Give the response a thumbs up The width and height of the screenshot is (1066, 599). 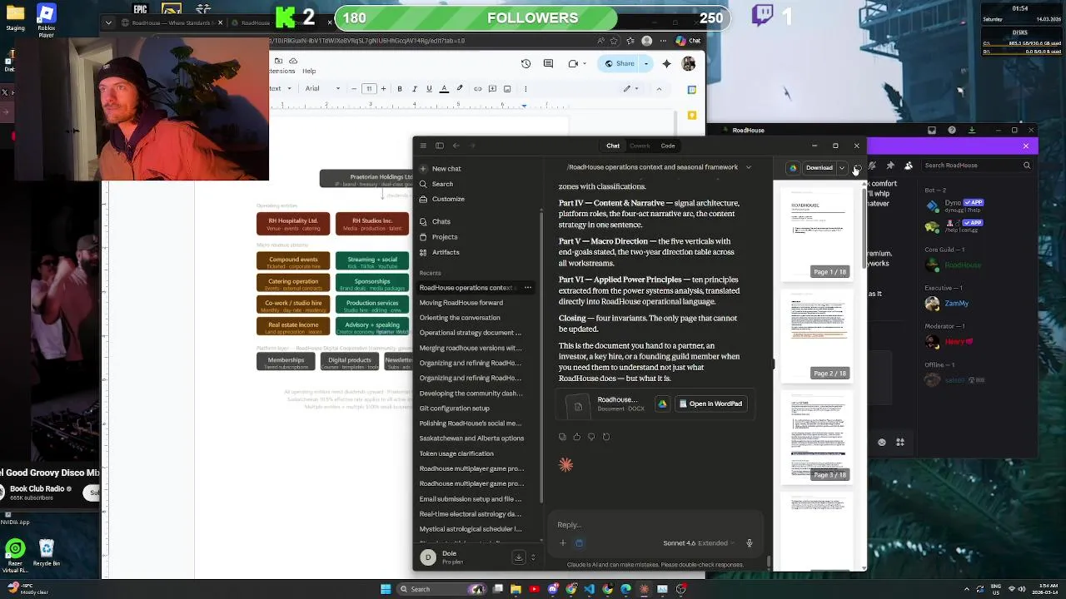[577, 437]
